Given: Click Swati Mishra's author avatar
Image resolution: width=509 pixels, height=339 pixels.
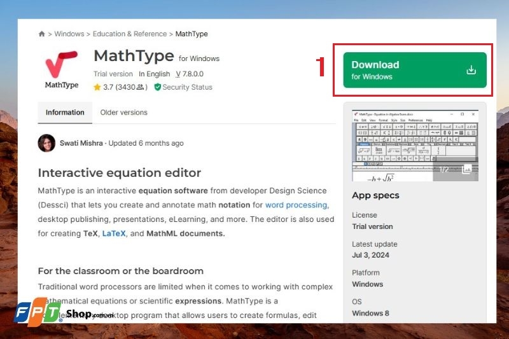Looking at the screenshot, I should coord(46,143).
